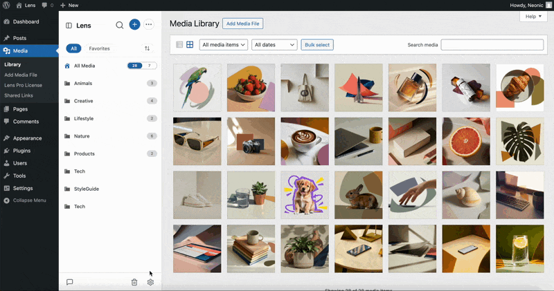The width and height of the screenshot is (554, 291).
Task: Select the tote bag thumbnail
Action: (305, 88)
